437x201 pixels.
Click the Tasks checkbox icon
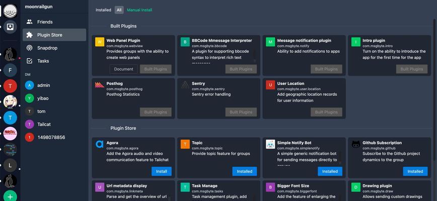click(29, 61)
